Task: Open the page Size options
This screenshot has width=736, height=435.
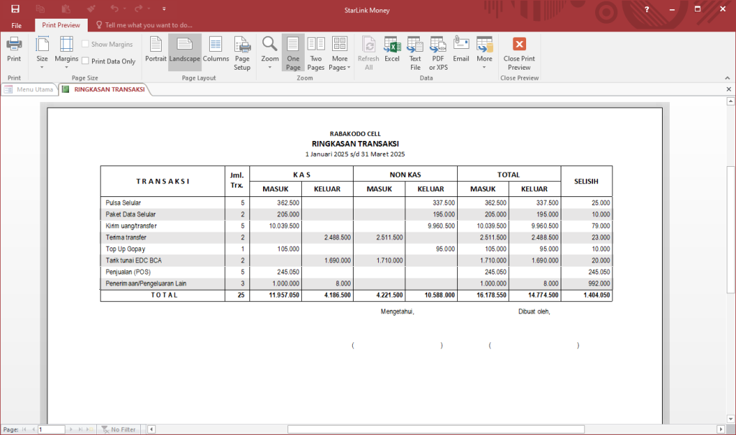Action: 42,52
